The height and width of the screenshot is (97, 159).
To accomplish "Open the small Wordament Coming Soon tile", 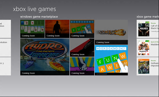I will pyautogui.click(x=82, y=29).
